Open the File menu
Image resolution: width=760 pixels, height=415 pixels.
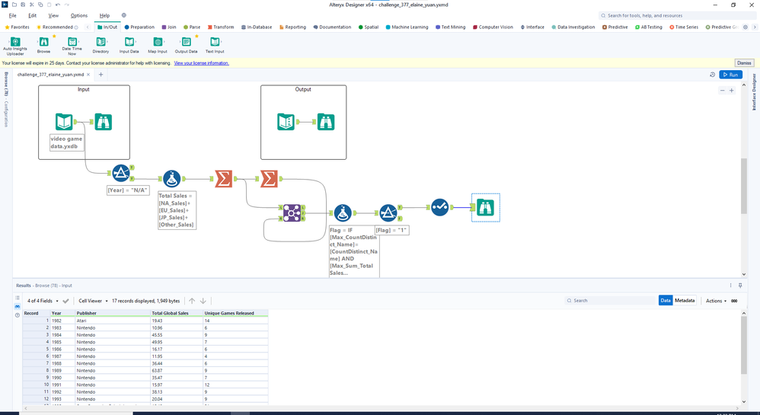tap(13, 15)
